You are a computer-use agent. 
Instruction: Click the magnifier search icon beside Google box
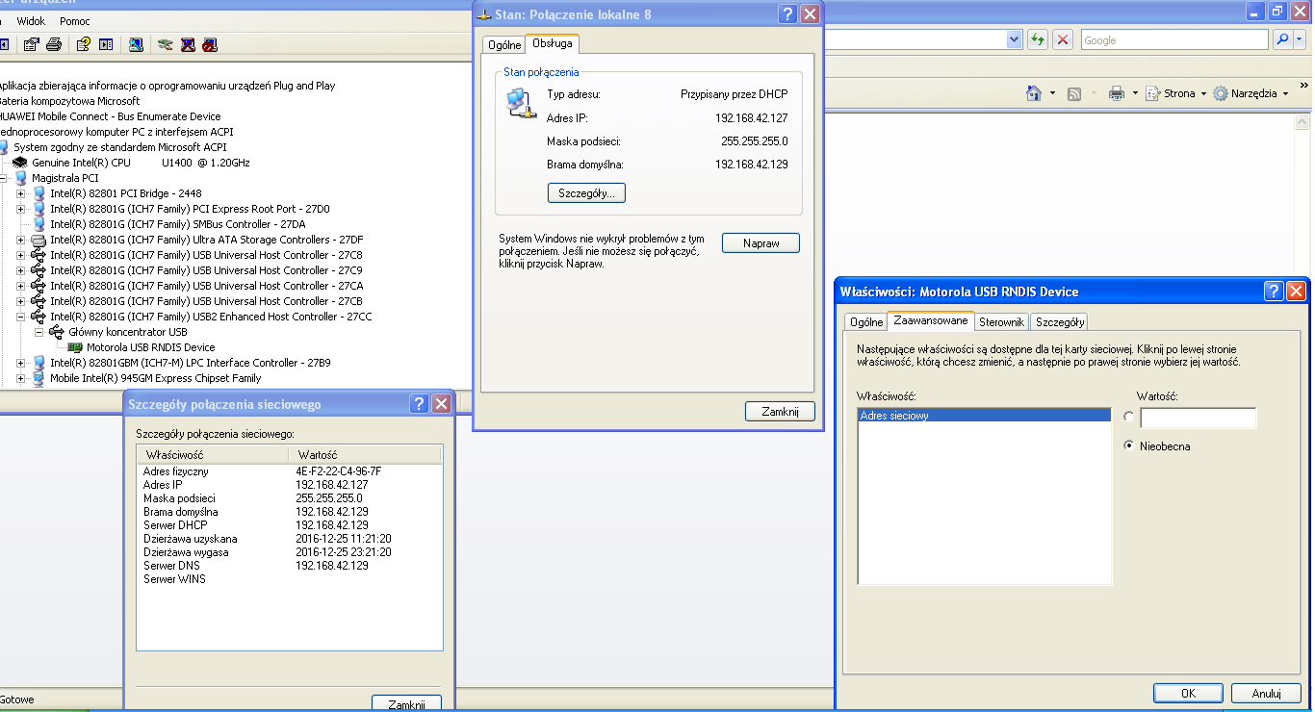tap(1282, 39)
